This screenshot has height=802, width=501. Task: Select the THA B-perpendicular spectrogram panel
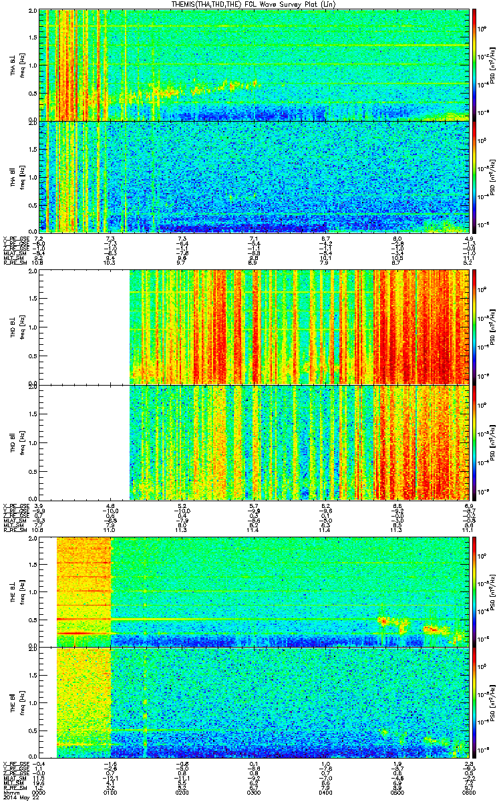coord(255,65)
